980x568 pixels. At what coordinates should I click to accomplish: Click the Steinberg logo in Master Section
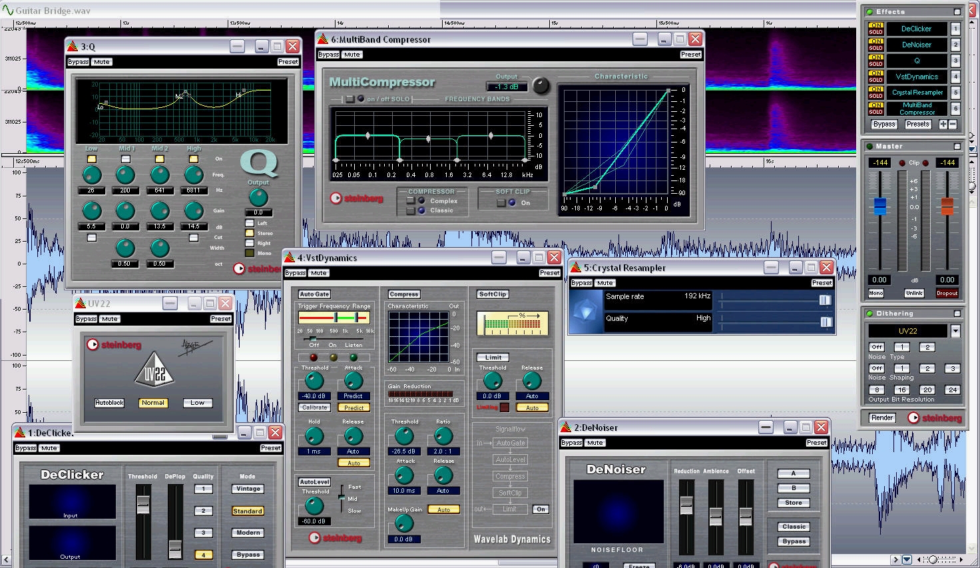point(936,418)
